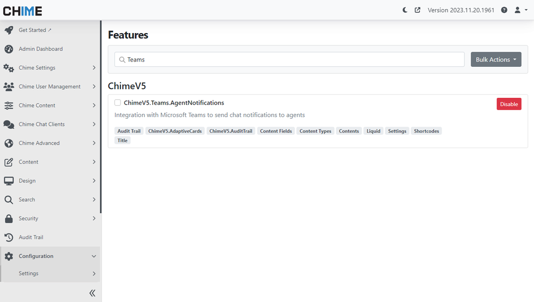534x302 pixels.
Task: Click the Liquid tag
Action: [x=373, y=131]
